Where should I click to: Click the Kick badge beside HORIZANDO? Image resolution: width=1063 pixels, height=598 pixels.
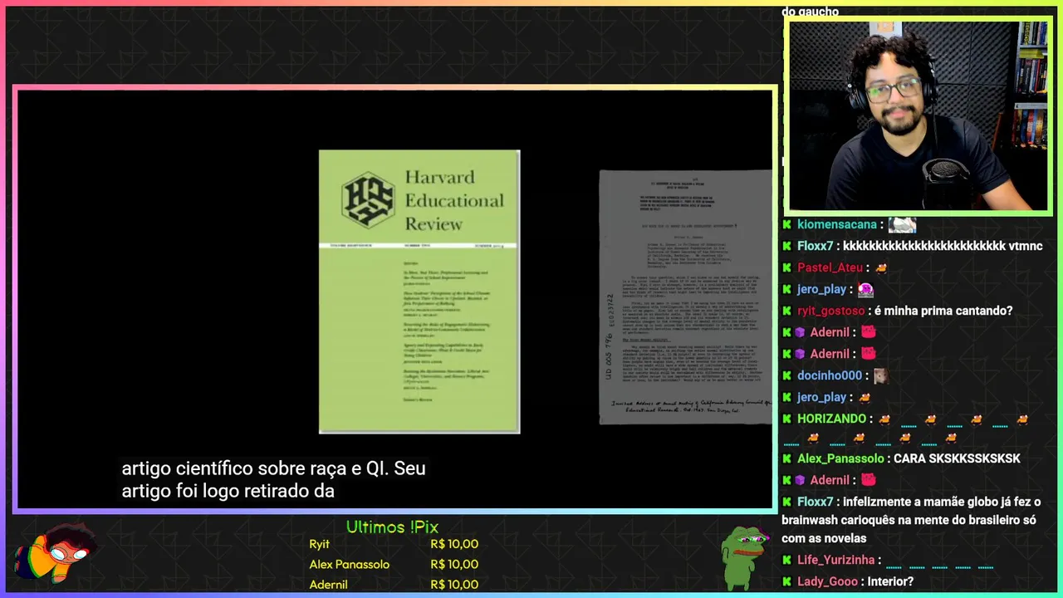[786, 419]
